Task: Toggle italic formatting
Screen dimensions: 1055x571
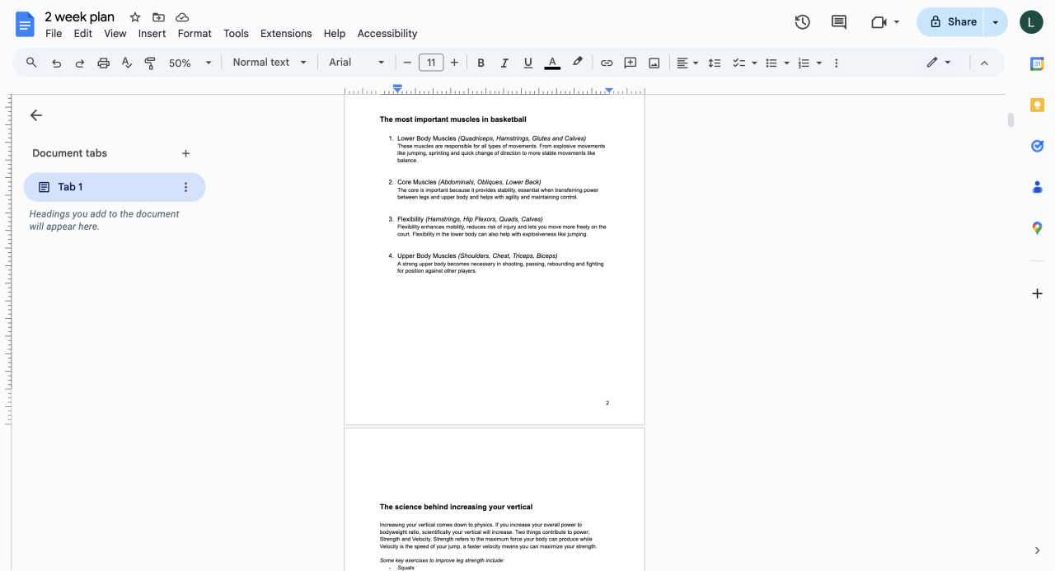Action: [504, 63]
